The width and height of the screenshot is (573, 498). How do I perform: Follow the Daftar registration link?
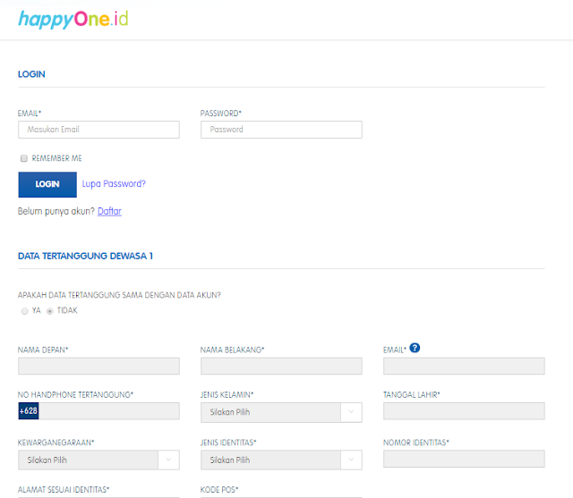click(x=109, y=211)
